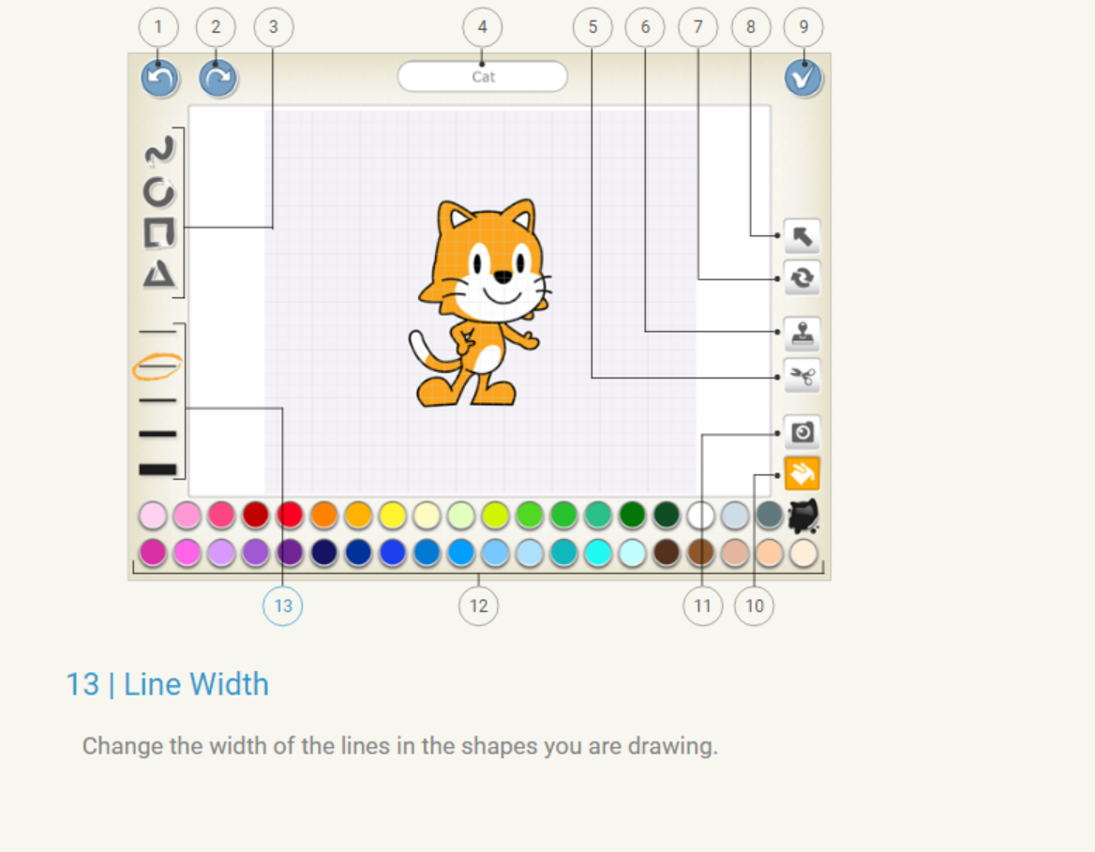Image resolution: width=1095 pixels, height=852 pixels.
Task: Select the cyan color swatch
Action: 598,552
